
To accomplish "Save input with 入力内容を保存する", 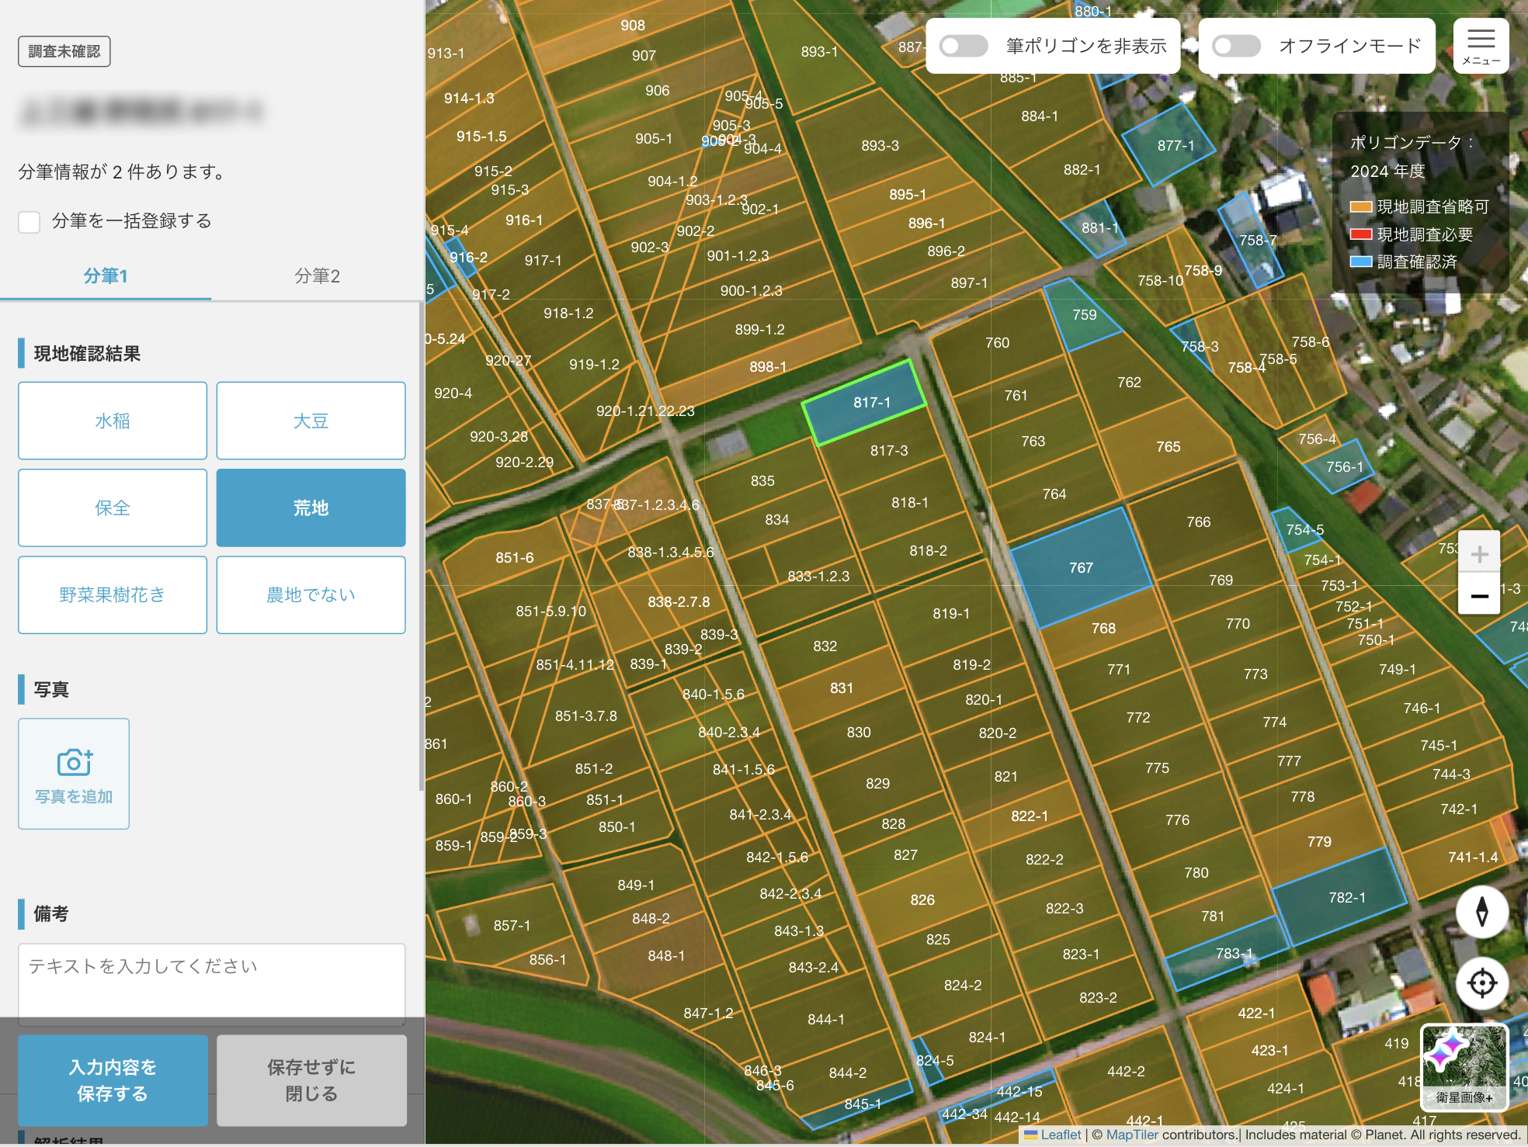I will [x=112, y=1080].
